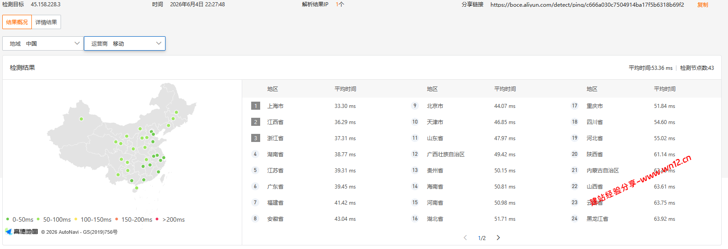Open the 结果概况 tab
Image resolution: width=728 pixels, height=249 pixels.
17,22
